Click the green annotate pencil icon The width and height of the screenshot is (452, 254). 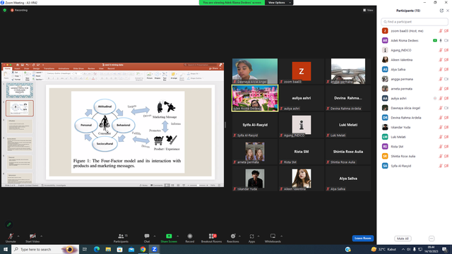click(x=9, y=224)
